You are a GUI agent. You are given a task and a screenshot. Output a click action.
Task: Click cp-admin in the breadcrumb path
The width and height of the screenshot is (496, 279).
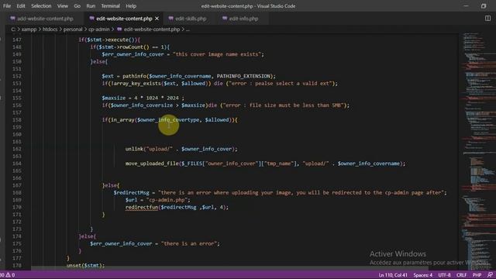[98, 29]
